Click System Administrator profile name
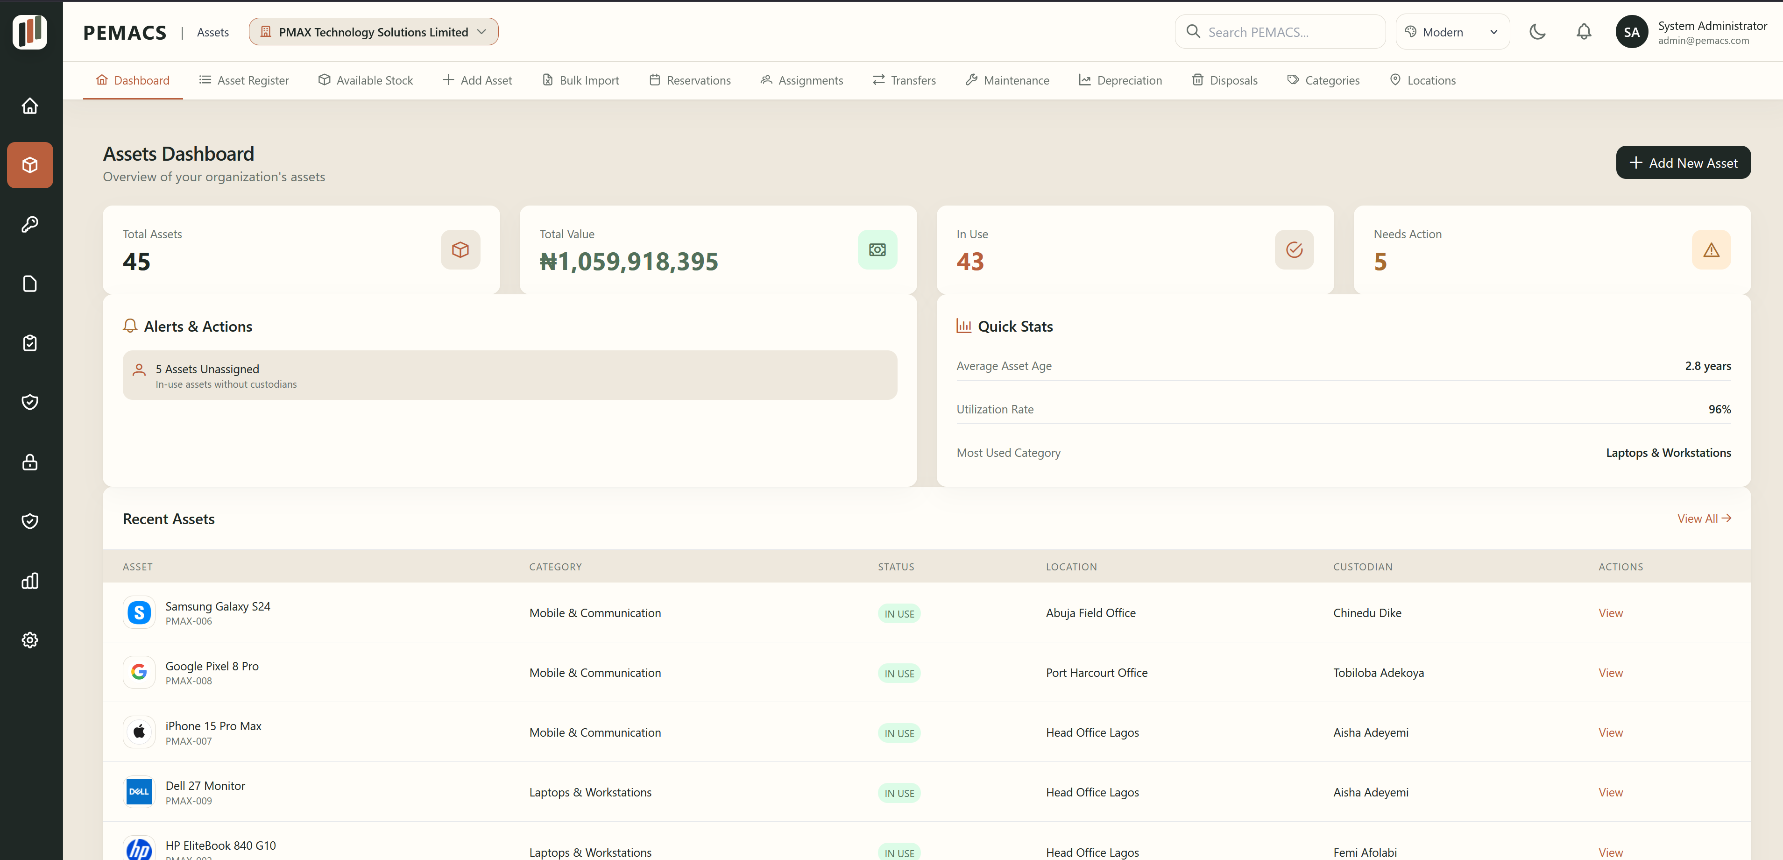The image size is (1783, 860). coord(1712,26)
